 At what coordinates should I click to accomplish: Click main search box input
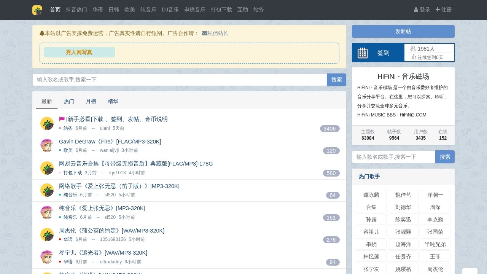click(180, 80)
